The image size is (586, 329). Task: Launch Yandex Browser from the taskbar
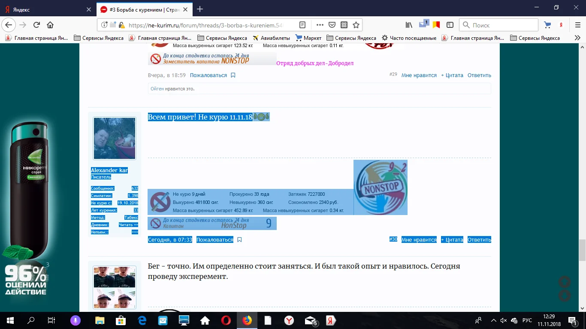coord(289,320)
